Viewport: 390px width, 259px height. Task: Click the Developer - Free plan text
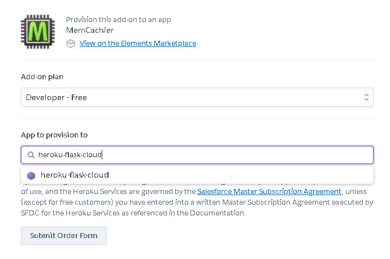point(57,97)
